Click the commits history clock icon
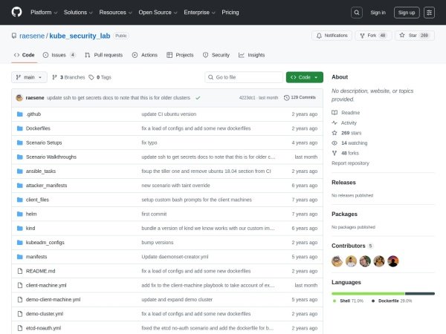 pos(286,98)
